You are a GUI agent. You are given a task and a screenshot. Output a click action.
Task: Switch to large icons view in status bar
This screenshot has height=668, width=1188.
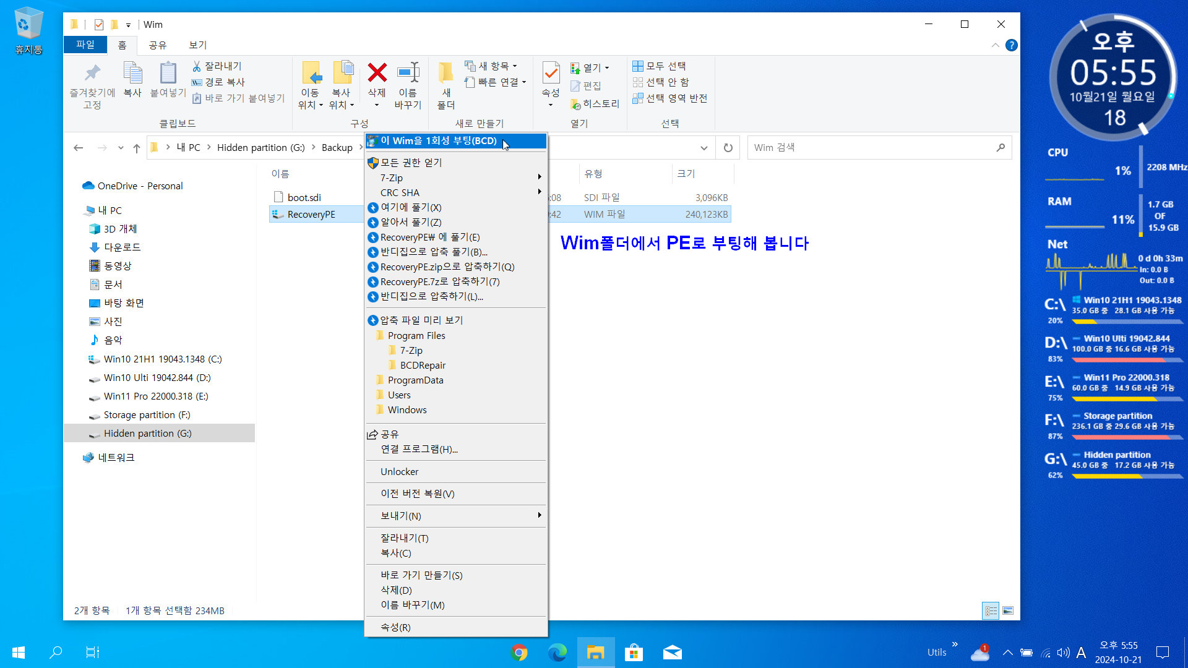pyautogui.click(x=1008, y=611)
